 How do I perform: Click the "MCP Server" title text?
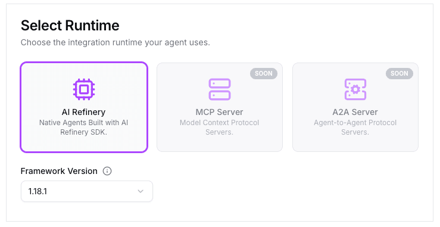[220, 112]
